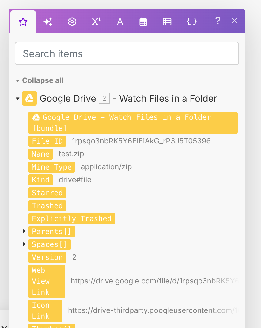The width and height of the screenshot is (261, 328).
Task: Switch to the AI sparkles tab
Action: [47, 21]
